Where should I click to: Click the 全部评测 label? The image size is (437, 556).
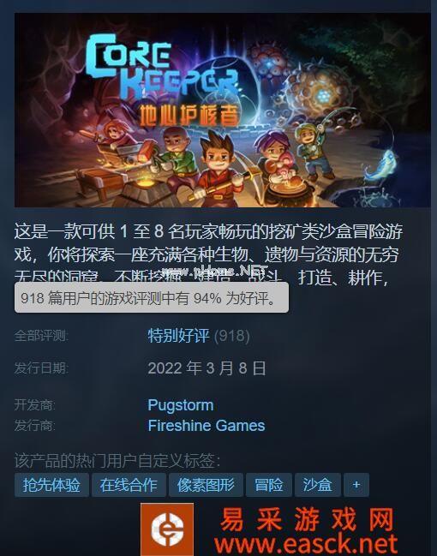click(x=41, y=336)
